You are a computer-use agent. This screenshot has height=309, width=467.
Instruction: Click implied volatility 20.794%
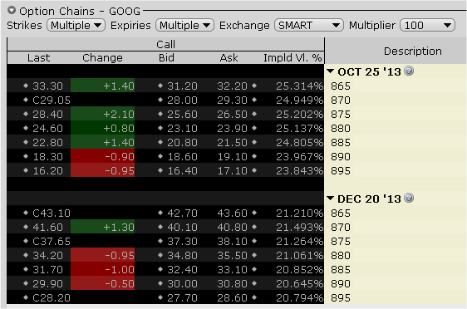click(299, 298)
